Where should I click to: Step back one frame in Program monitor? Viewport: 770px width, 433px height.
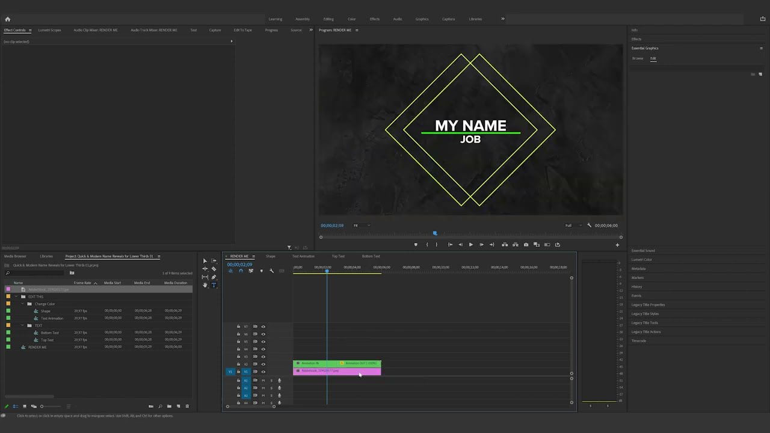pyautogui.click(x=460, y=245)
